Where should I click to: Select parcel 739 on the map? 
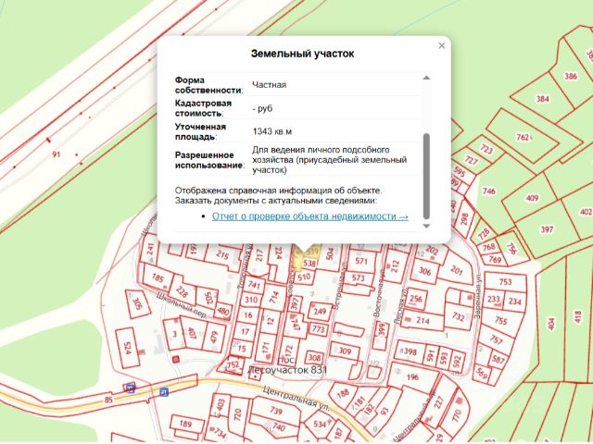(x=276, y=411)
